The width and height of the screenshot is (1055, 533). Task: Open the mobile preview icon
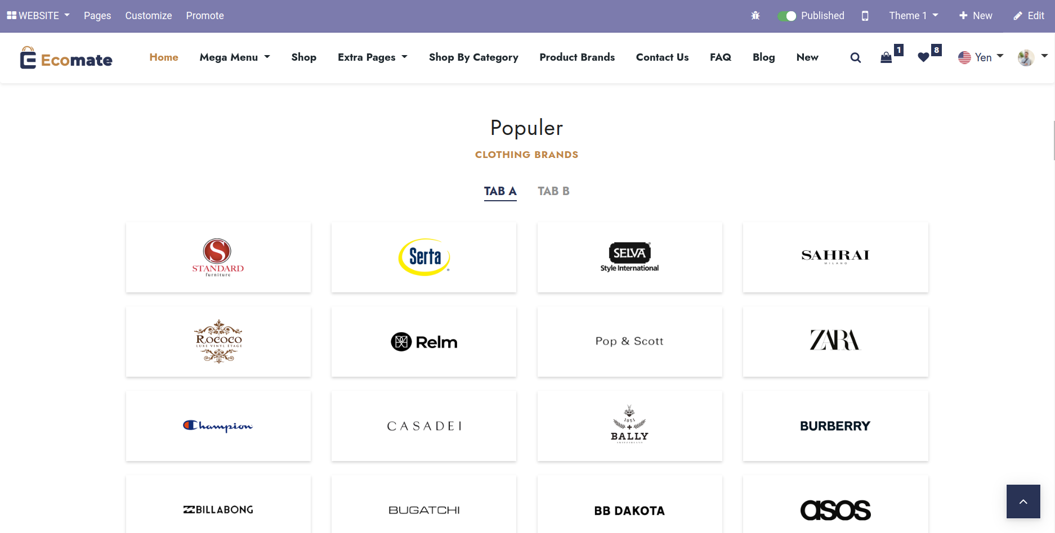[865, 16]
